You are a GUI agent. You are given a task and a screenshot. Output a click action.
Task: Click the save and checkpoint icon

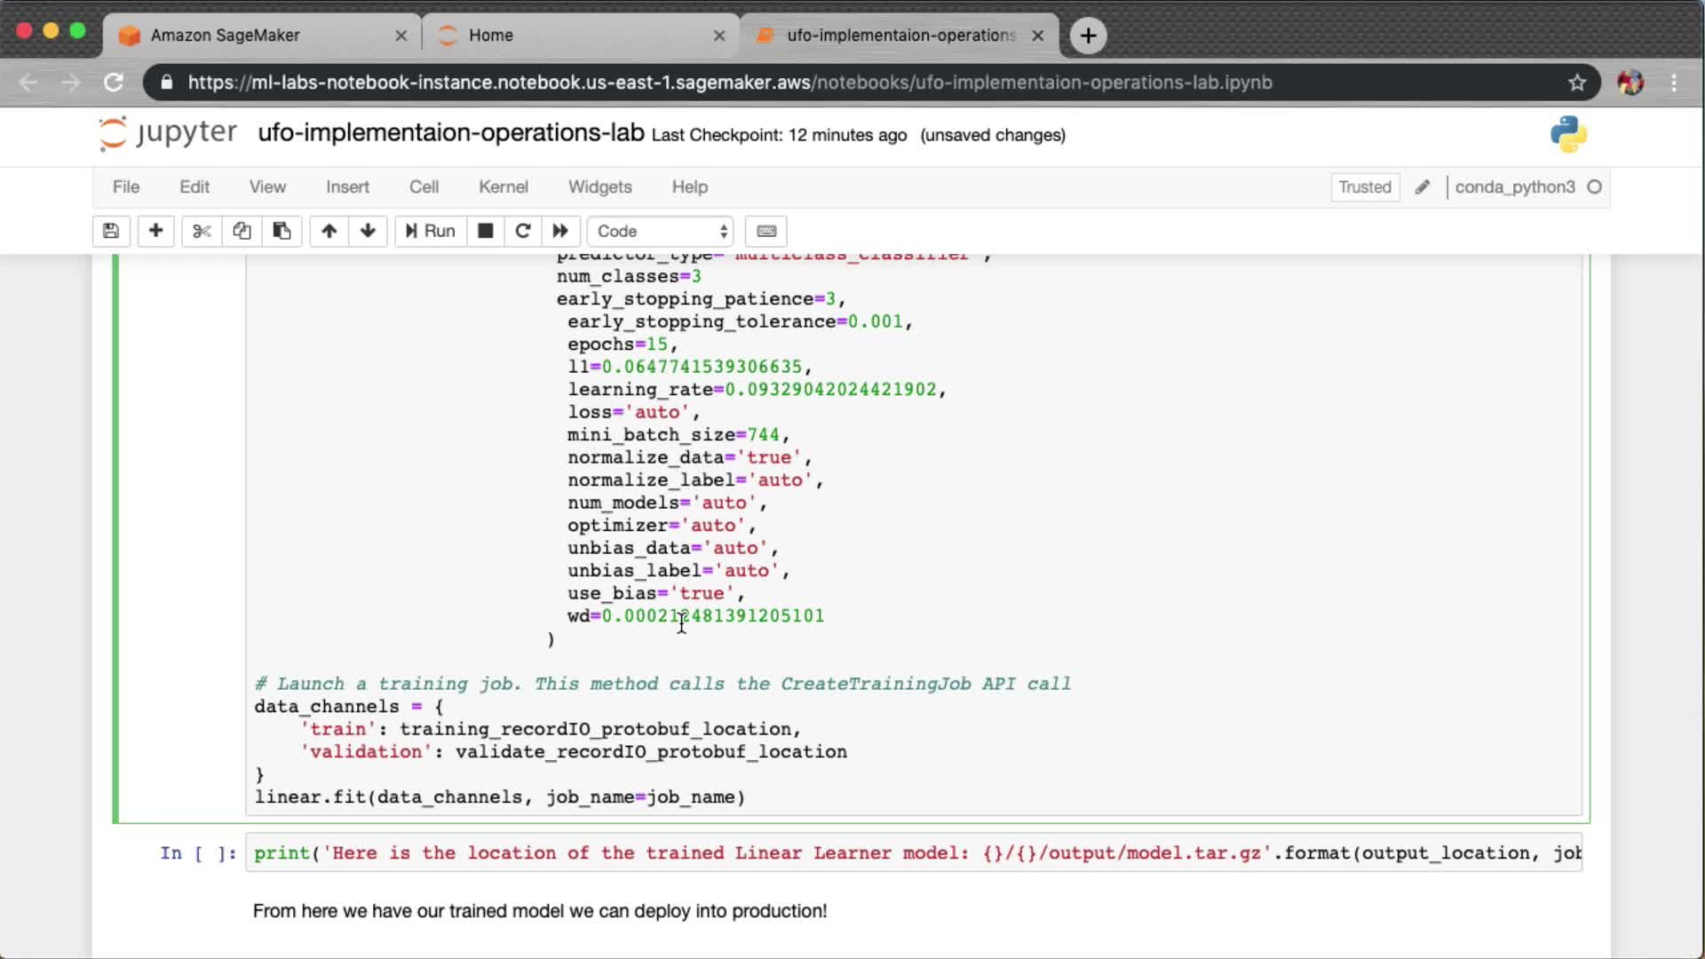click(x=111, y=231)
